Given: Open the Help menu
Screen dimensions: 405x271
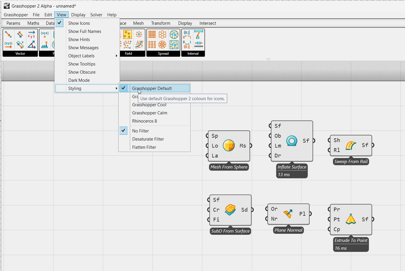Looking at the screenshot, I should point(112,15).
